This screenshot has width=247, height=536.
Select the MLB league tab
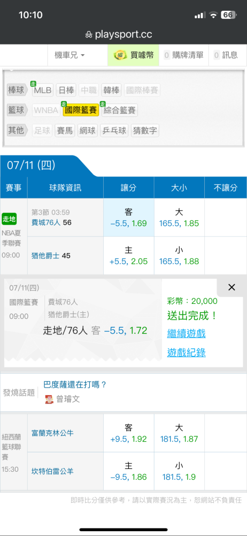click(x=43, y=90)
